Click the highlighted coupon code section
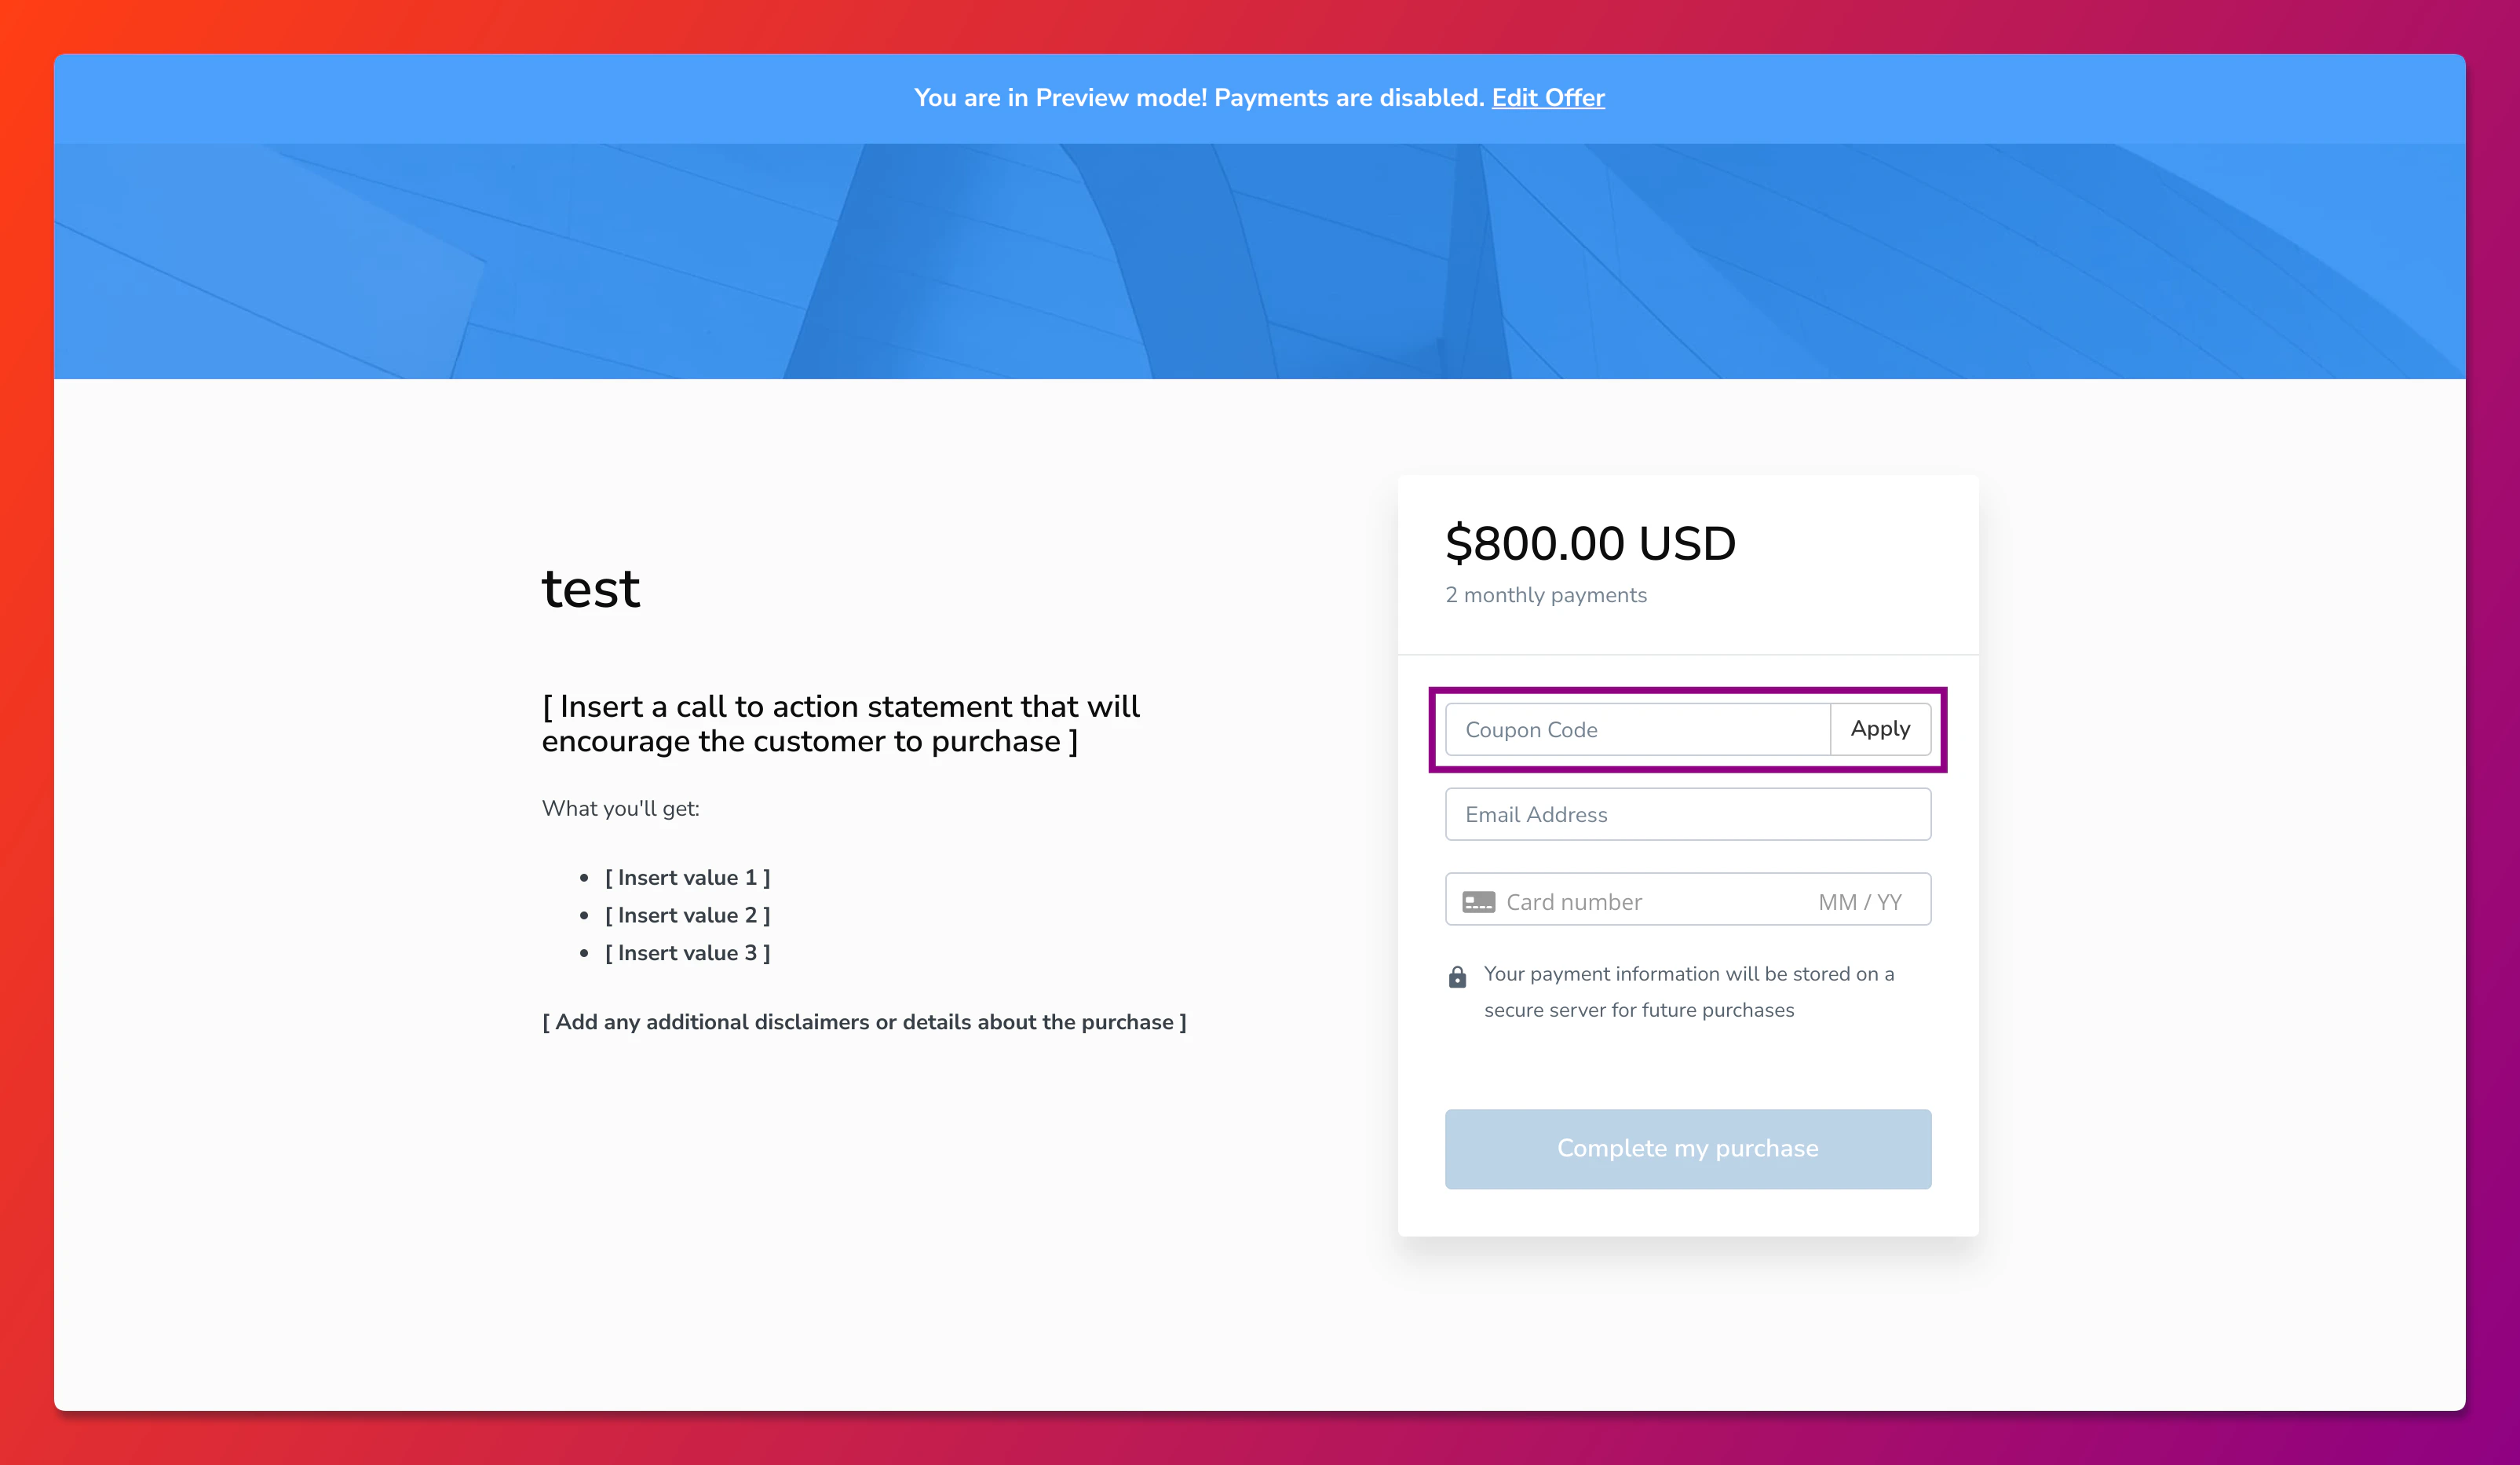Image resolution: width=2520 pixels, height=1465 pixels. (1687, 729)
